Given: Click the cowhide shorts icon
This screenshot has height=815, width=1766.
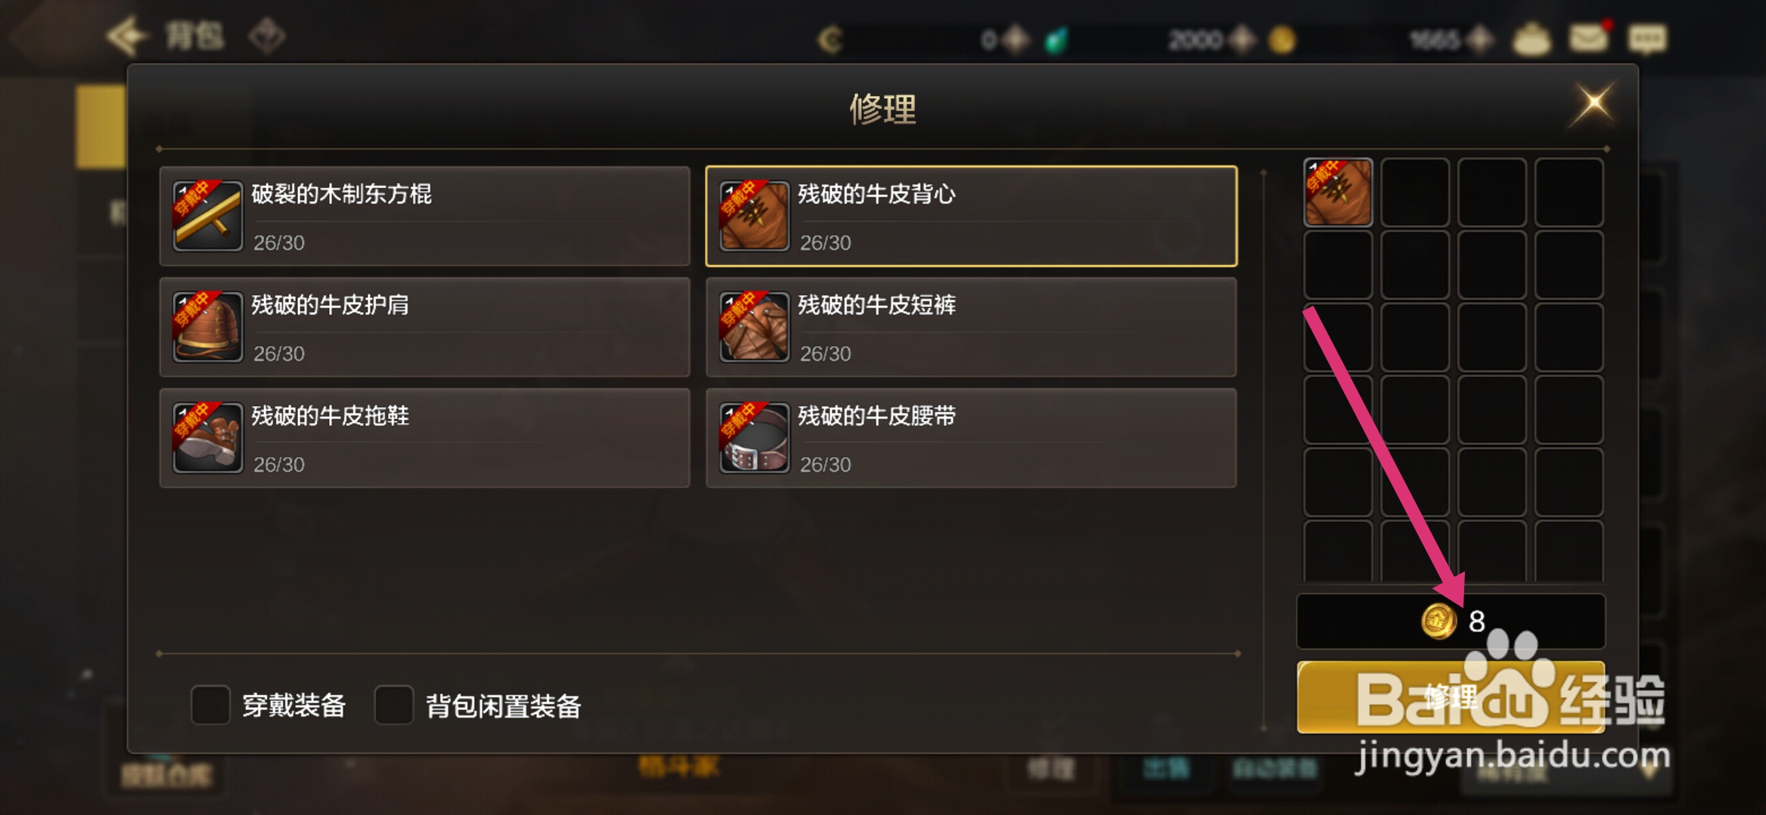Looking at the screenshot, I should tap(754, 327).
